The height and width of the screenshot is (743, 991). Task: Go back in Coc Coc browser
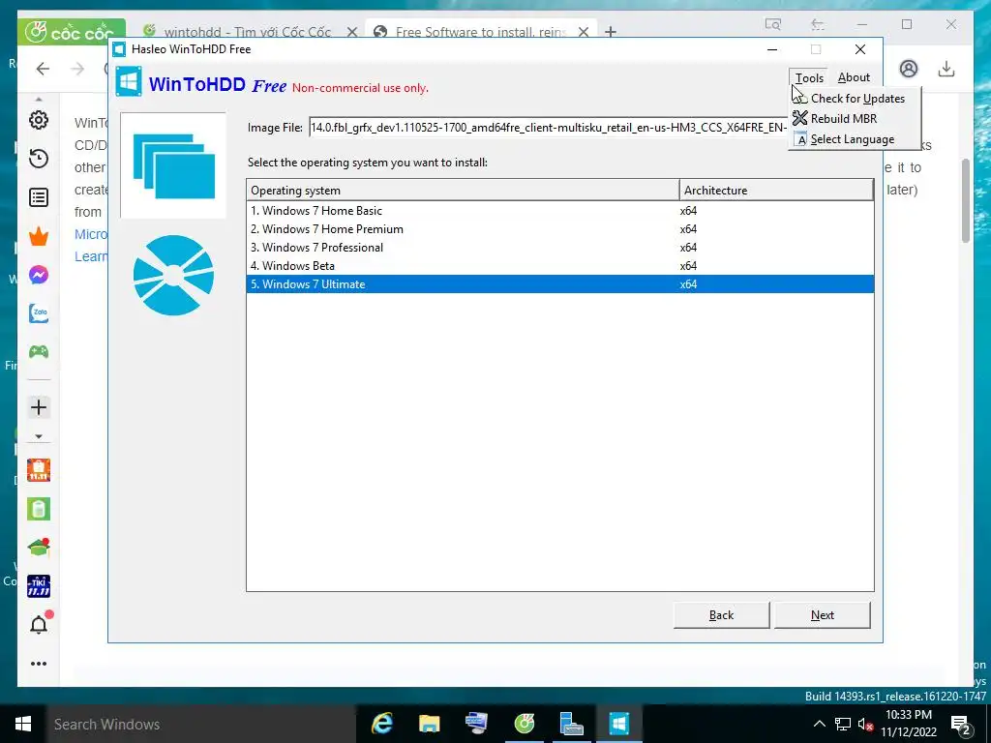tap(43, 69)
